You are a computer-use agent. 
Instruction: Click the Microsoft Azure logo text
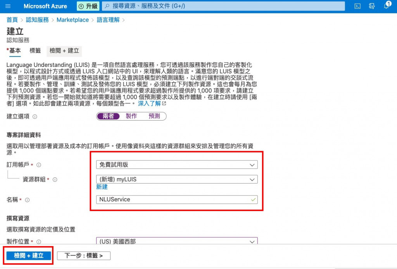45,6
